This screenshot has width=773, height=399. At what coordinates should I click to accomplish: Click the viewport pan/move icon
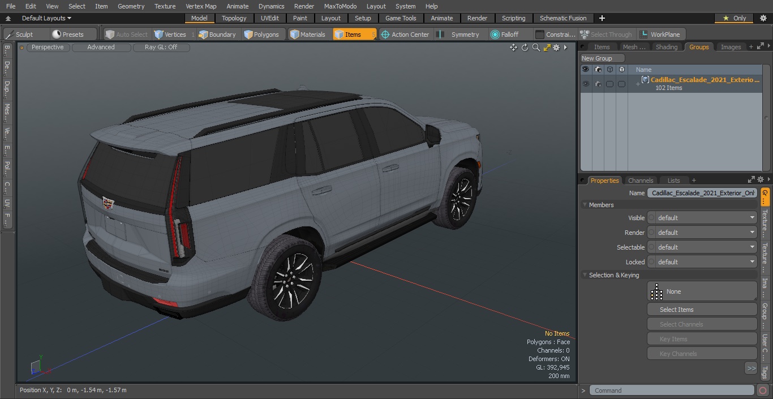click(513, 48)
